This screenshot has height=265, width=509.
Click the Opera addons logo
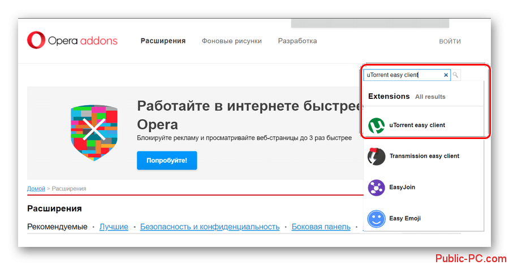pyautogui.click(x=72, y=41)
